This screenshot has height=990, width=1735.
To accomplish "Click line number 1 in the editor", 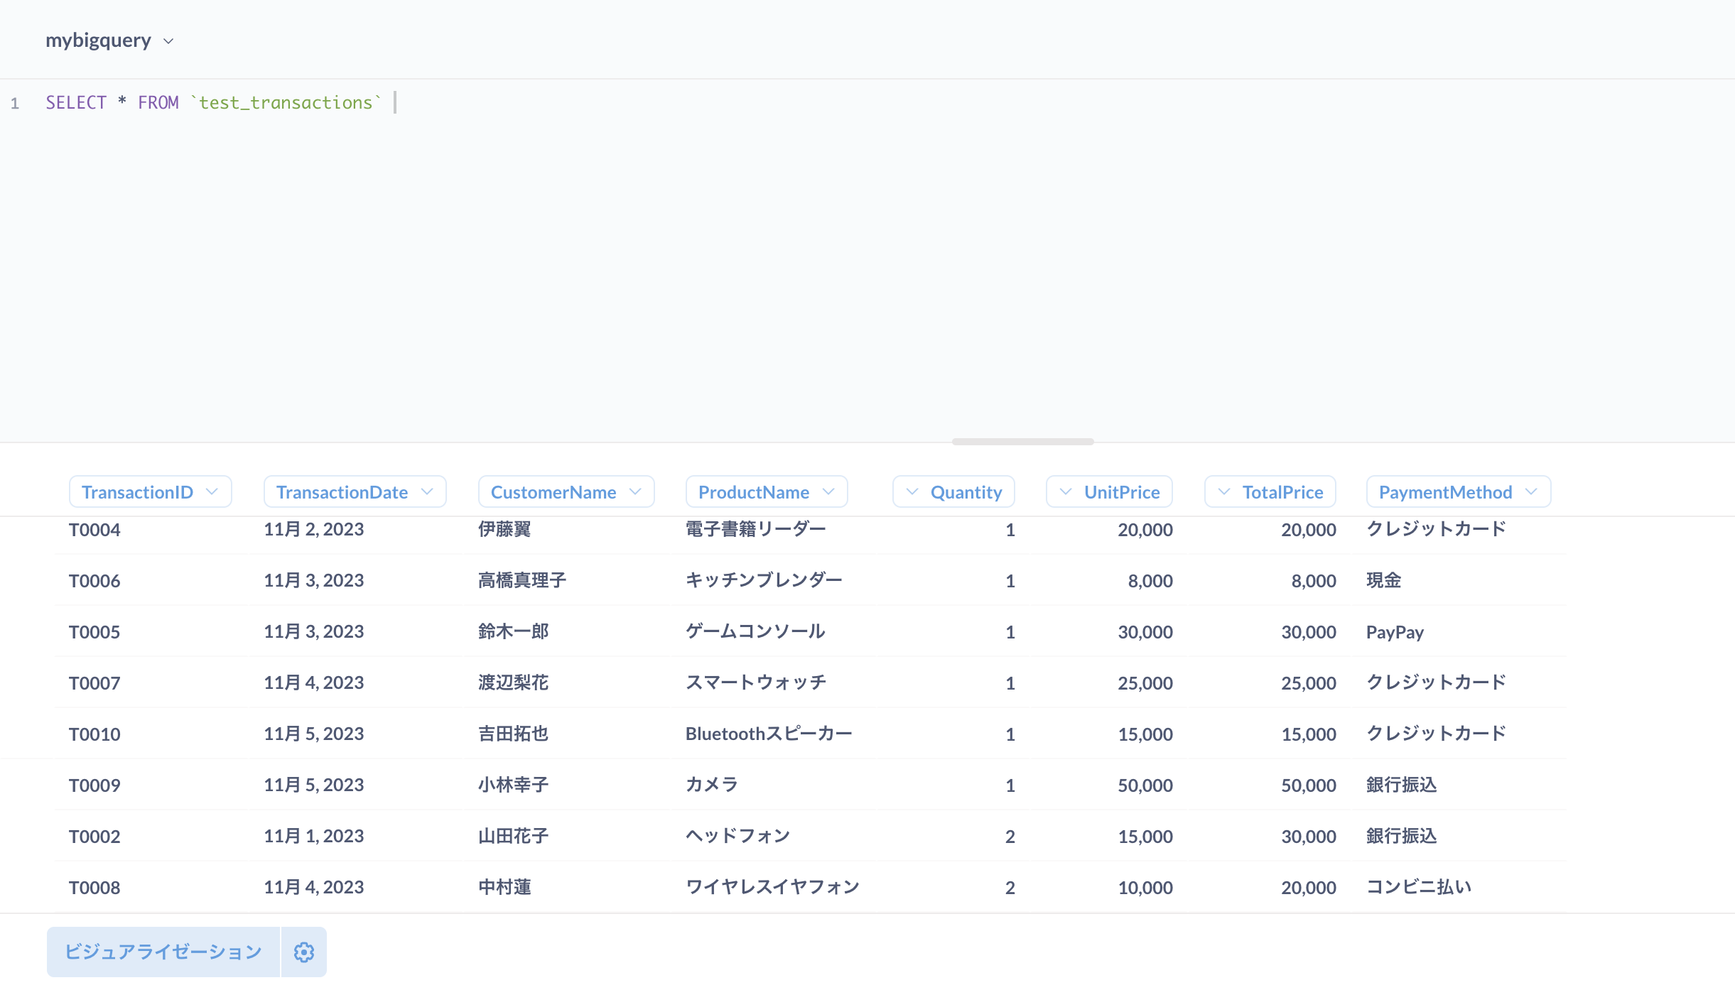I will [x=15, y=102].
